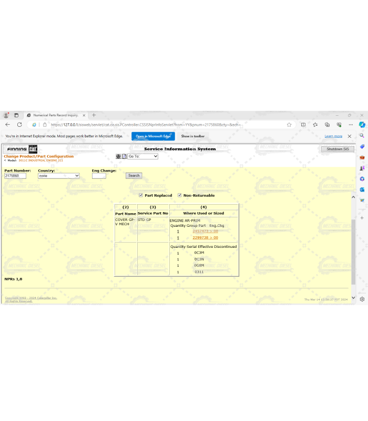
Task: Click the Part Number input field
Action: [15, 176]
